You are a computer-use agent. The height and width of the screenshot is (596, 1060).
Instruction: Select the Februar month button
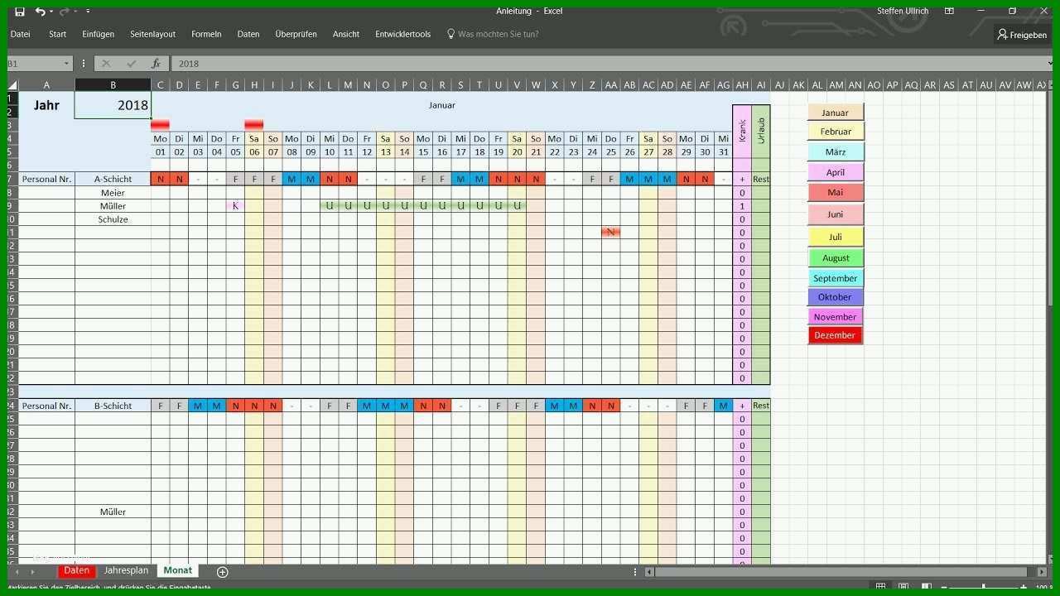pos(835,132)
